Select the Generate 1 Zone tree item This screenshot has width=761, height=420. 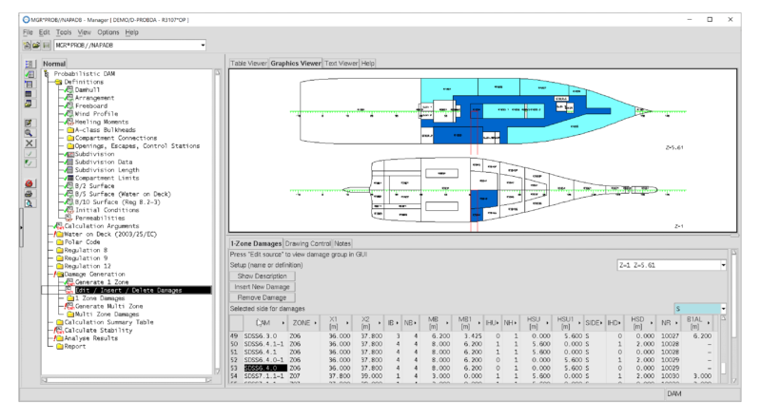tap(102, 282)
